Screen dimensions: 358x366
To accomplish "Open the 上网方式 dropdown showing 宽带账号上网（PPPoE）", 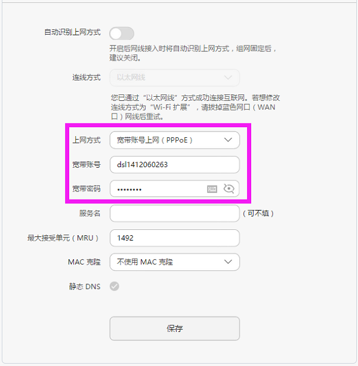I will tap(174, 140).
